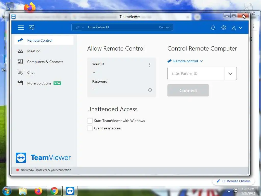Click the Computers & Contacts address book icon

tap(20, 62)
